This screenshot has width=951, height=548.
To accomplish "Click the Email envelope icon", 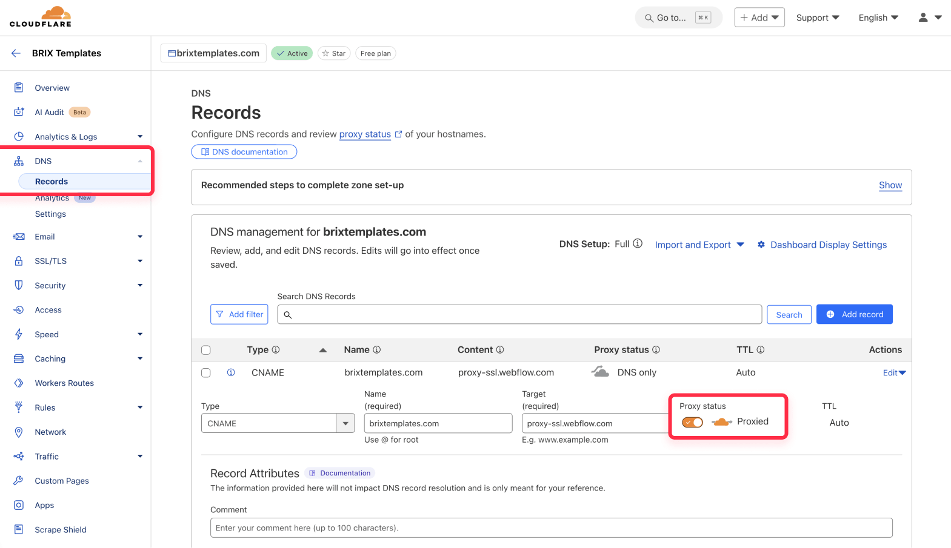I will click(19, 237).
